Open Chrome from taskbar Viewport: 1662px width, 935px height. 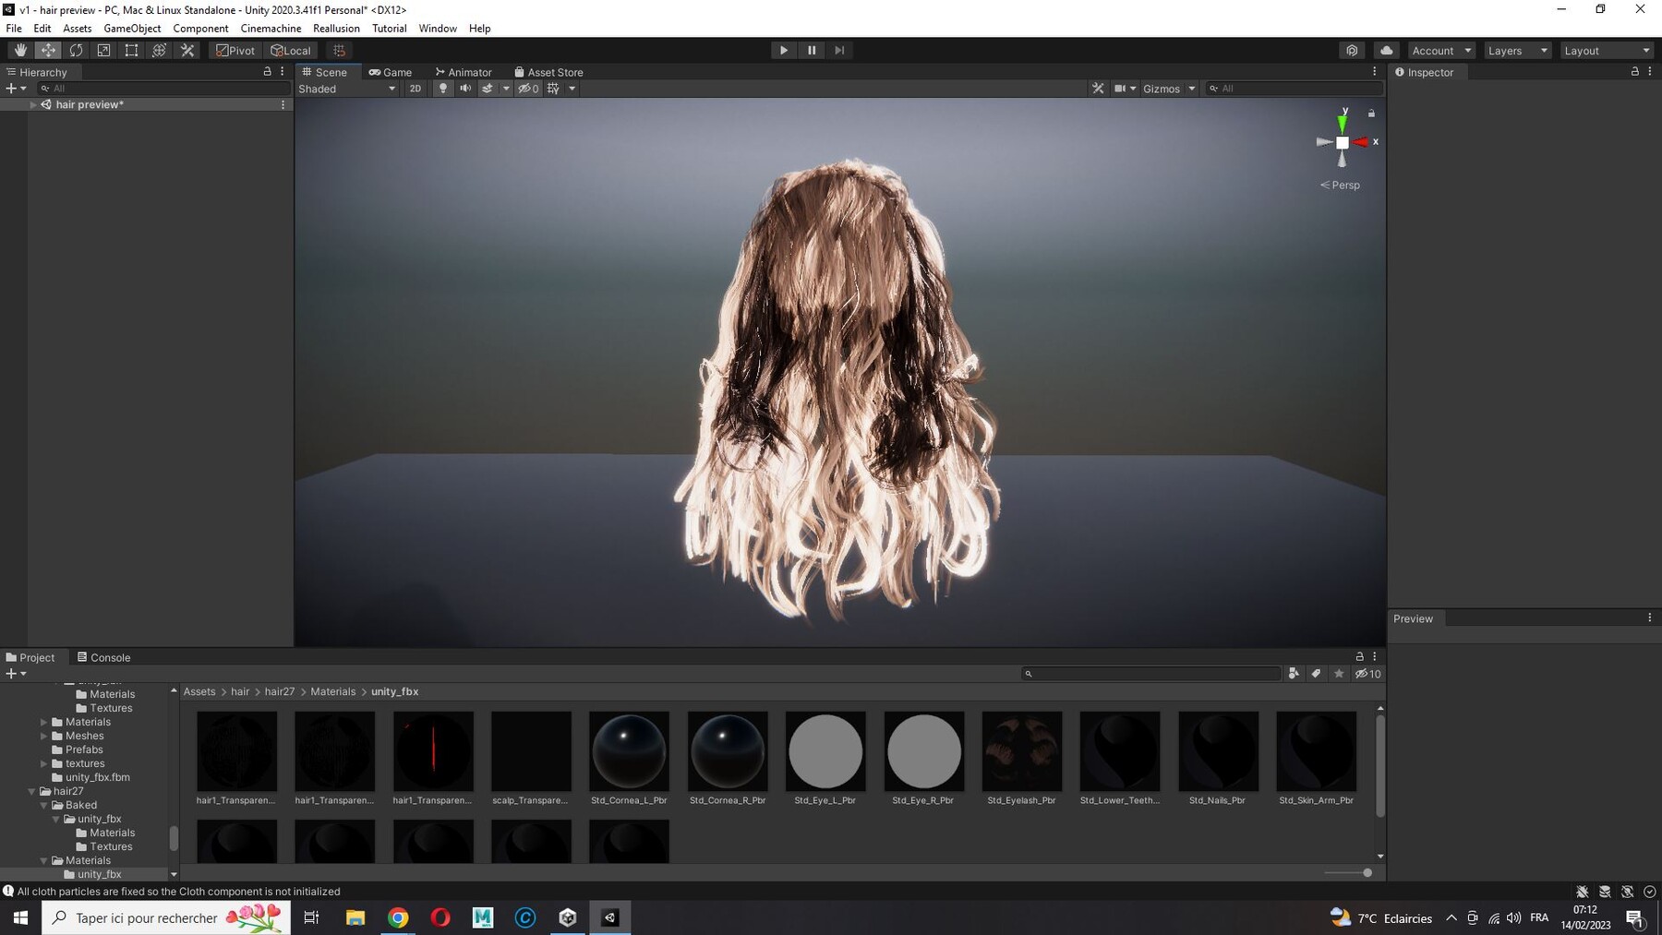click(398, 917)
